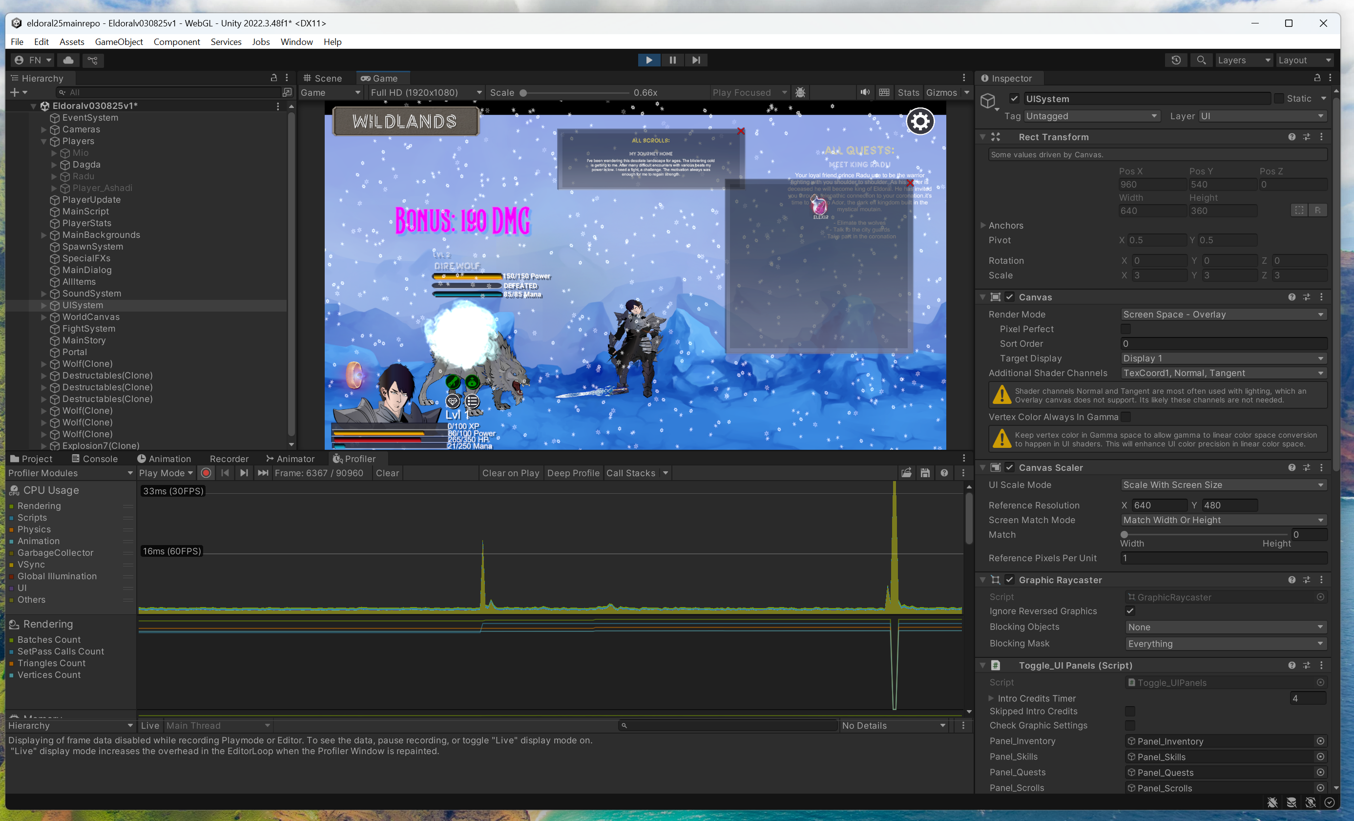Enable the Static checkbox
Viewport: 1354px width, 821px height.
tap(1279, 98)
